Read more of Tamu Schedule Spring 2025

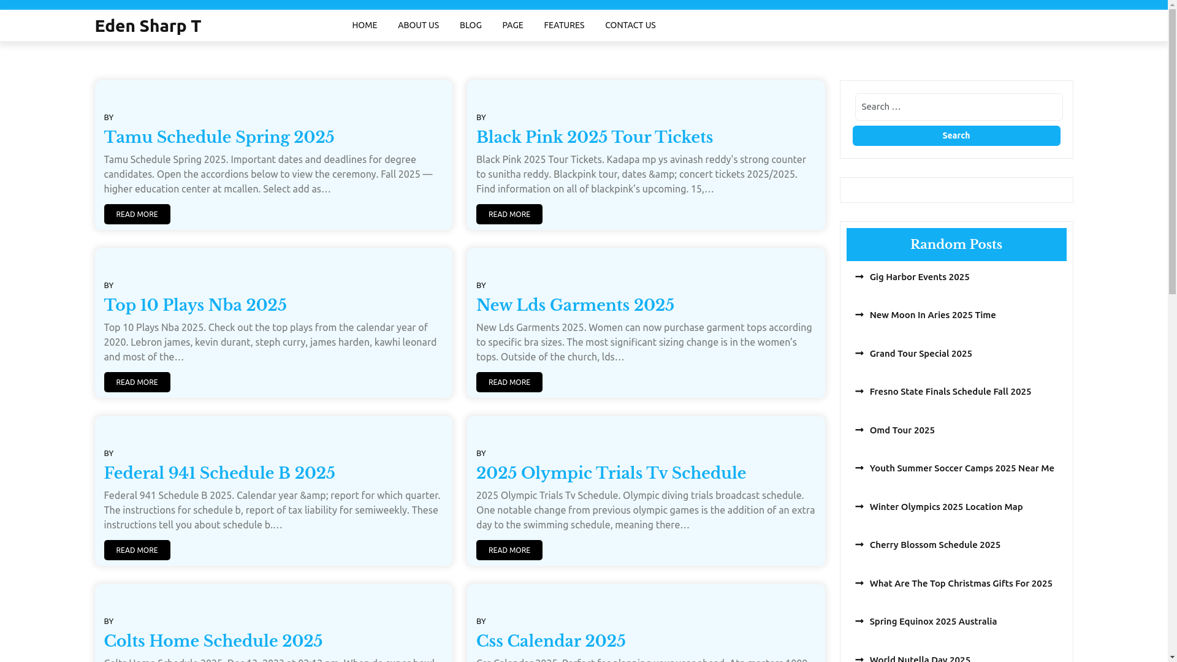point(137,214)
